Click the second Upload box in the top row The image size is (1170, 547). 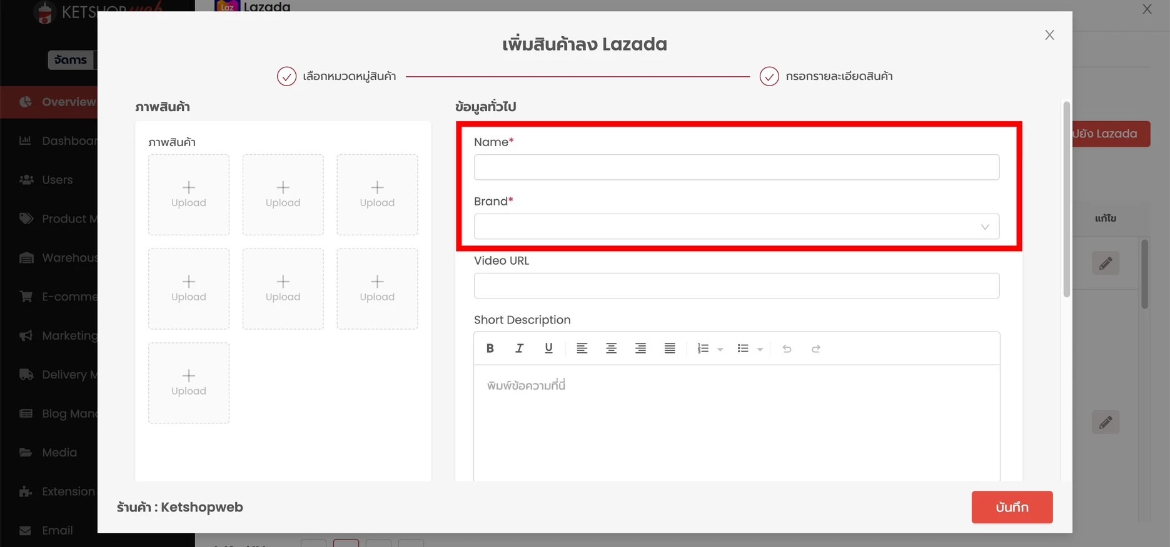pos(283,195)
